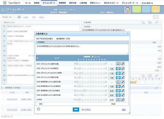The width and height of the screenshot is (164, 119).
Task: Click the hamburger menu beside タイムレポート
Action: click(3, 10)
